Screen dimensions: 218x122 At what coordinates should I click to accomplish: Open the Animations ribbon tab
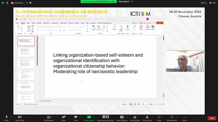pyautogui.click(x=55, y=23)
